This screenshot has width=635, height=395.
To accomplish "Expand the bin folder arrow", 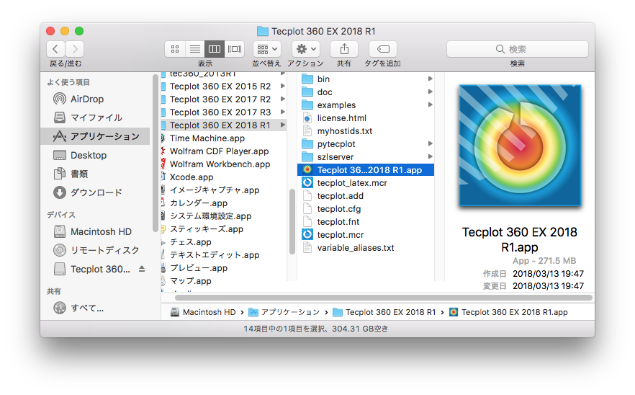I will pyautogui.click(x=431, y=79).
